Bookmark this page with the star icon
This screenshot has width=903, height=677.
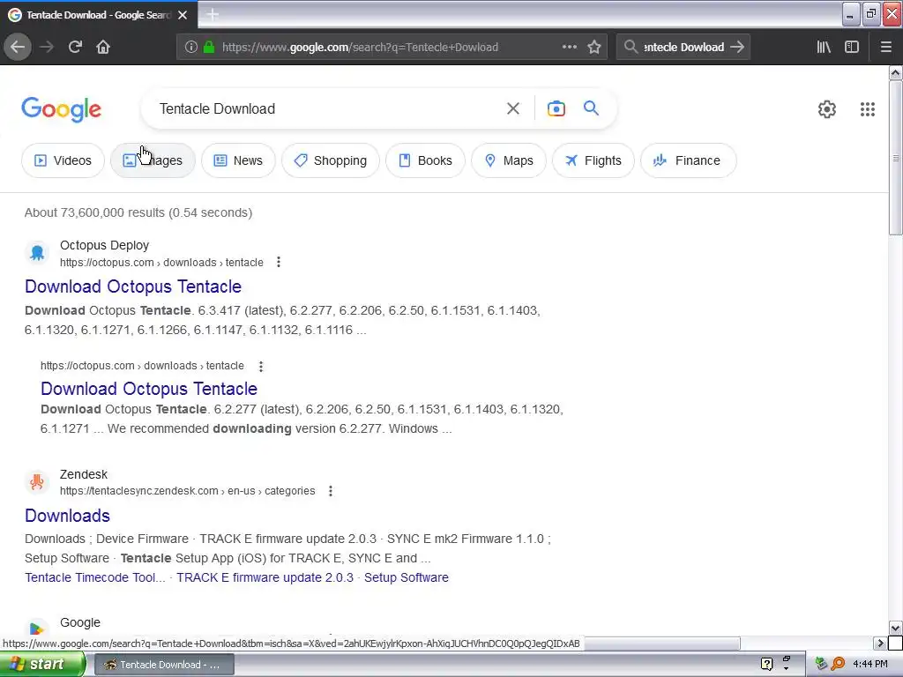tap(594, 47)
